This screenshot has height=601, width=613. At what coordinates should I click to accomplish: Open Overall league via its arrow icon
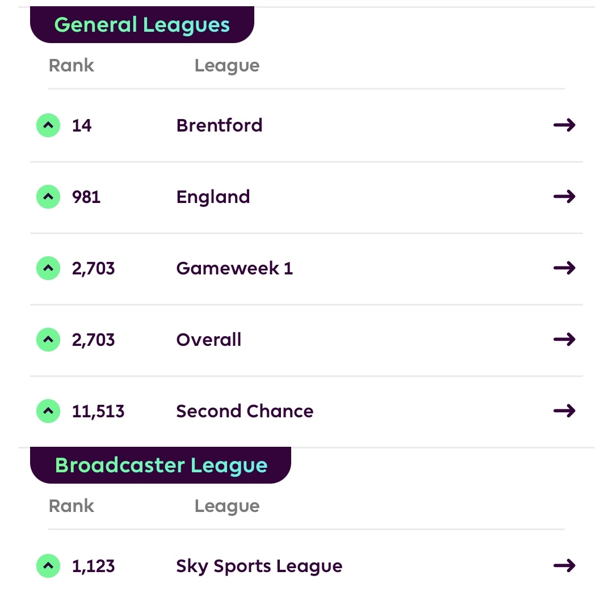click(564, 340)
